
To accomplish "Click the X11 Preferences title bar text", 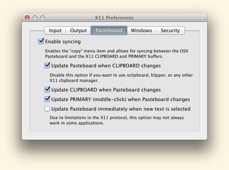I will [114, 18].
